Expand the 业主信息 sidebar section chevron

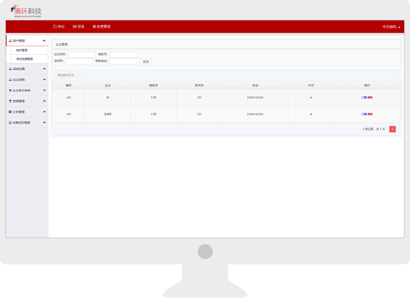44,79
